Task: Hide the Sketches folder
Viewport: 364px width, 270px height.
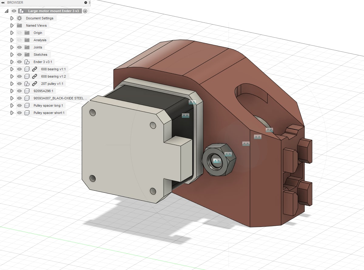Action: click(x=19, y=55)
